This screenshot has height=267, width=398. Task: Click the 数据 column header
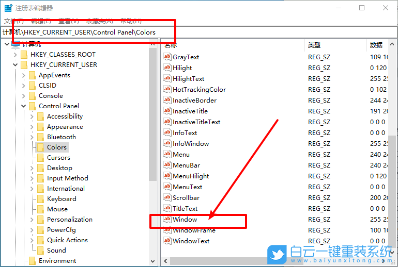(376, 45)
